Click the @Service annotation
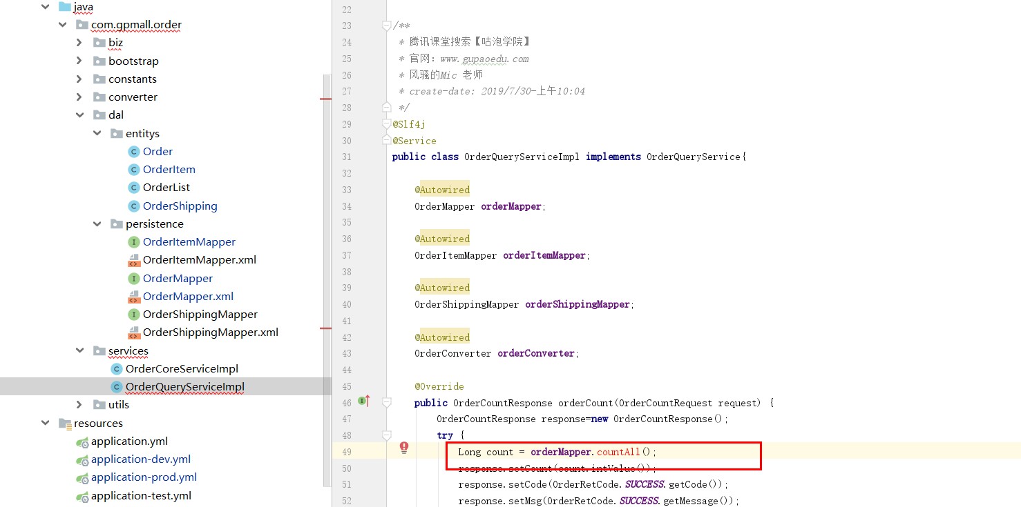 click(x=414, y=141)
